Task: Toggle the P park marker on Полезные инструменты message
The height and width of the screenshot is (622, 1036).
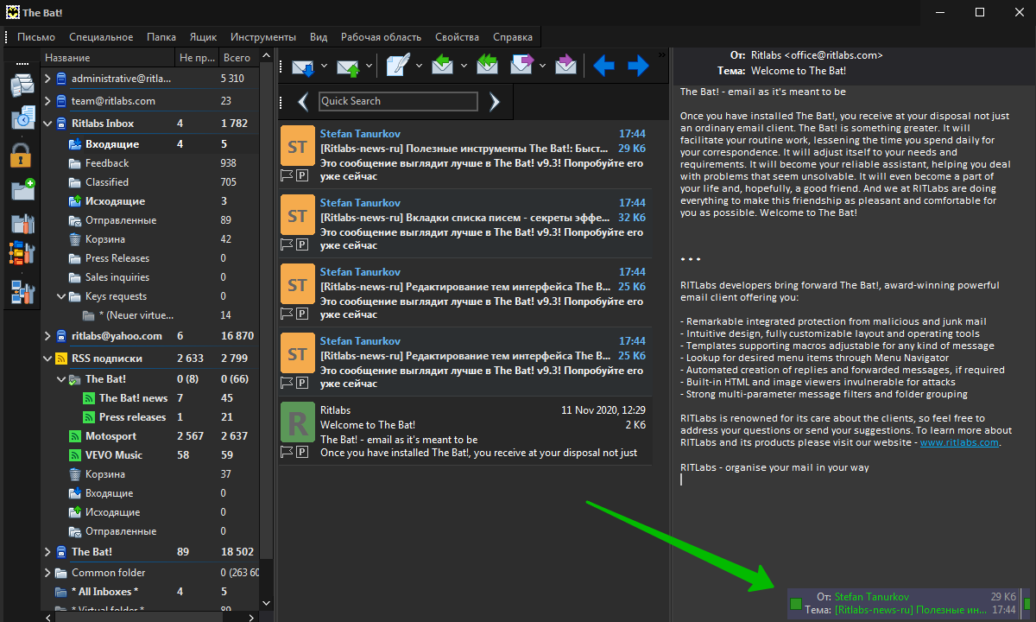Action: 302,175
